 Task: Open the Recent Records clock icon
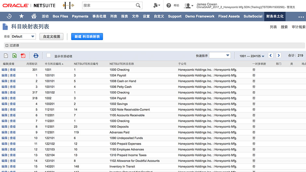pos(9,16)
